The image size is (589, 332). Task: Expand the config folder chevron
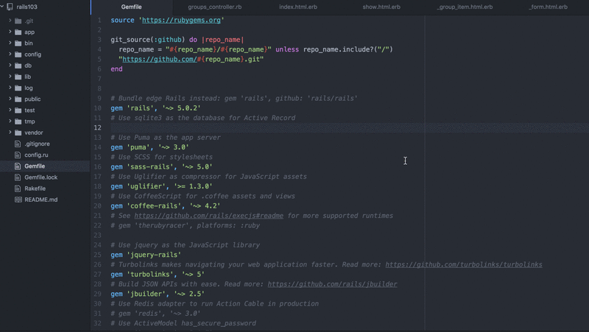tap(10, 54)
